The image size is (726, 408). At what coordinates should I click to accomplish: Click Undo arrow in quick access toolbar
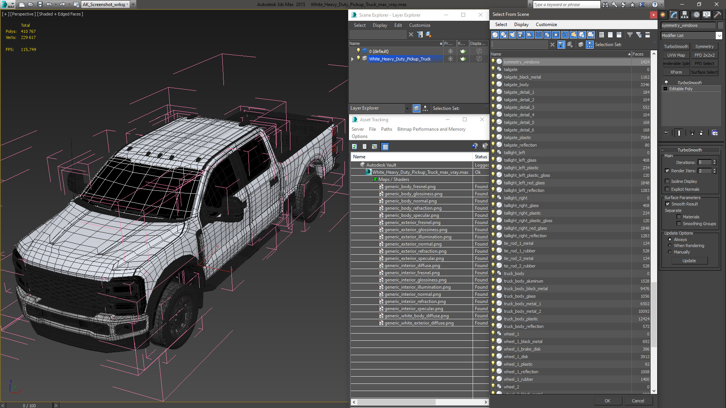click(49, 5)
